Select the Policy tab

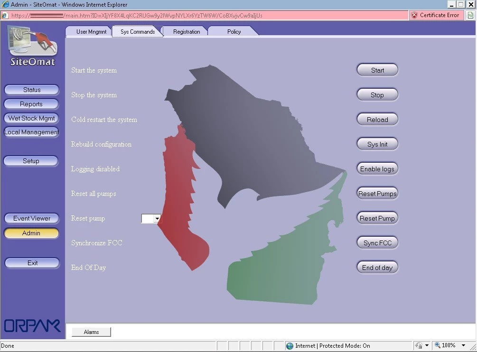click(234, 32)
